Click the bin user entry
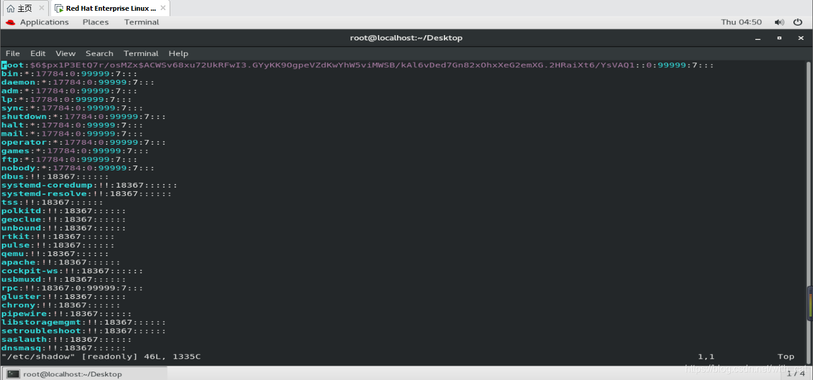Image resolution: width=813 pixels, height=380 pixels. pyautogui.click(x=69, y=73)
